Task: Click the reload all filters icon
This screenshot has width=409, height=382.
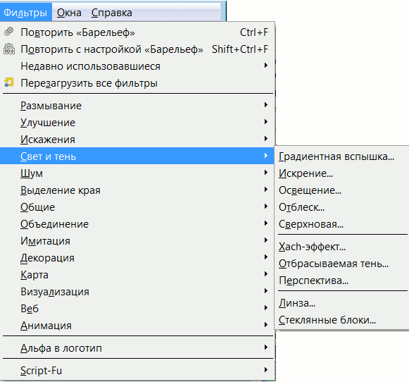Action: click(x=8, y=82)
